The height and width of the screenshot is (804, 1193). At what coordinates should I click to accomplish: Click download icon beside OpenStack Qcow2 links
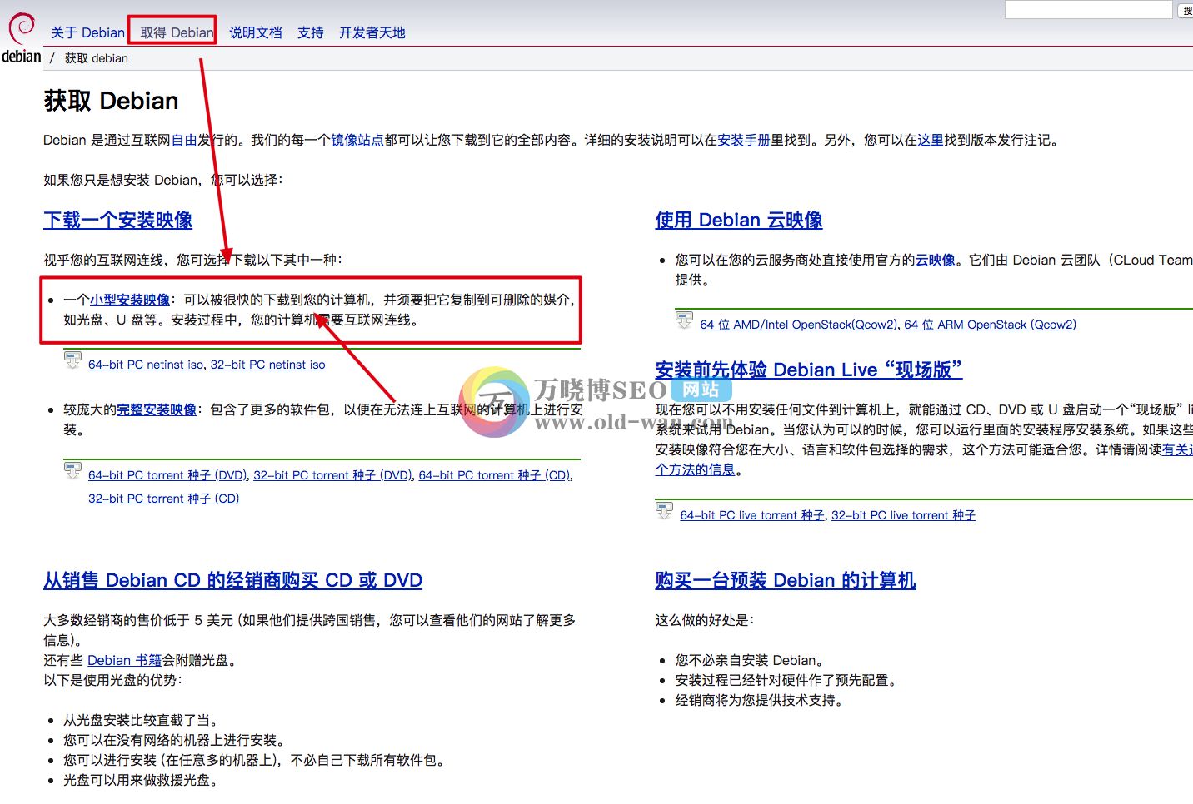point(684,320)
